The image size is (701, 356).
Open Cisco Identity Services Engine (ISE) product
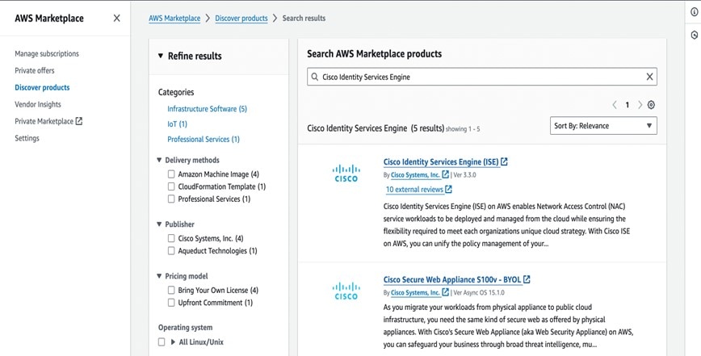(441, 162)
